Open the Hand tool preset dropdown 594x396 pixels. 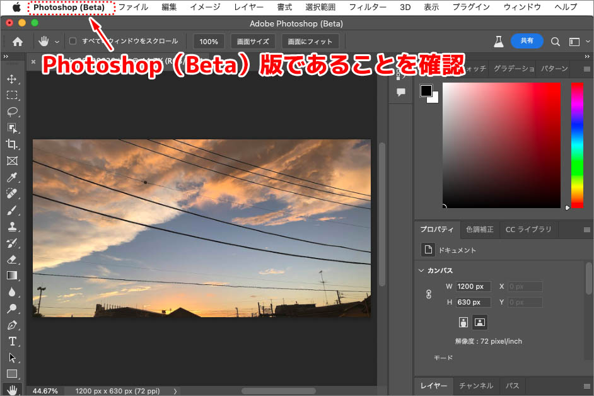pyautogui.click(x=57, y=42)
